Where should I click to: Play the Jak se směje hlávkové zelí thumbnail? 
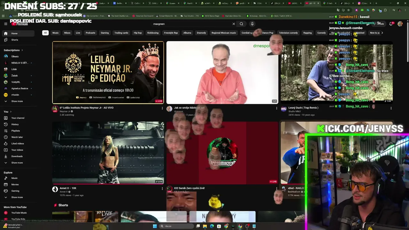pyautogui.click(x=222, y=73)
